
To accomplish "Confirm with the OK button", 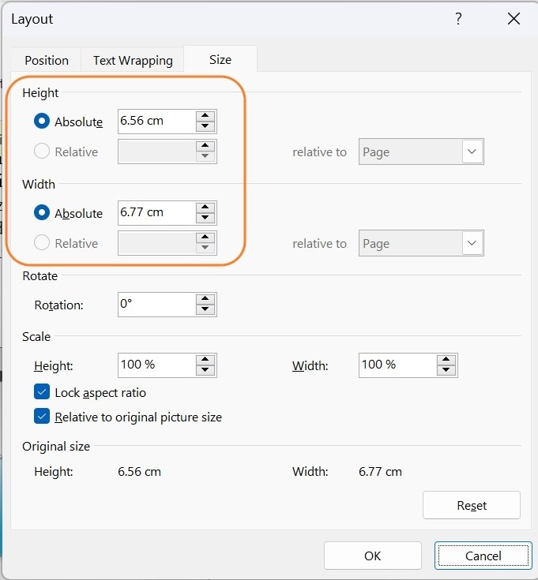I will [372, 556].
